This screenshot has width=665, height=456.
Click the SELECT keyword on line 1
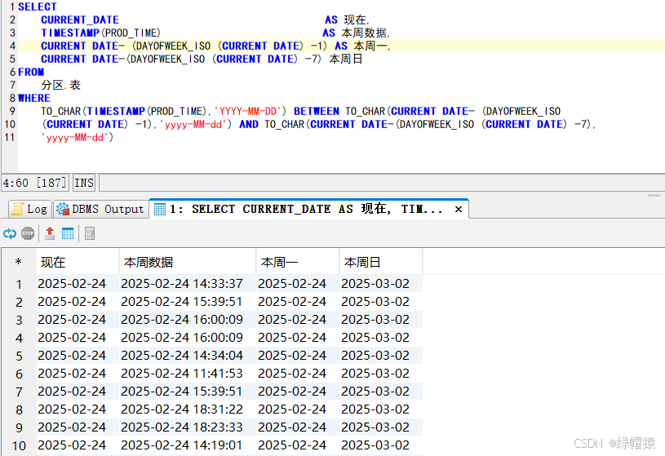point(38,7)
